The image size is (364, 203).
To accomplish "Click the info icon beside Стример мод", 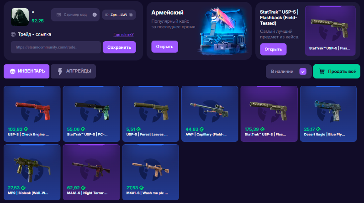I will [x=95, y=15].
